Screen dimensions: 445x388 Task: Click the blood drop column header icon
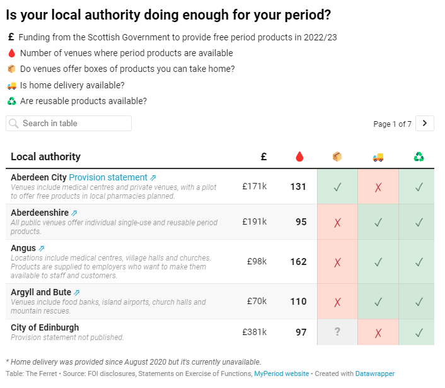(299, 156)
